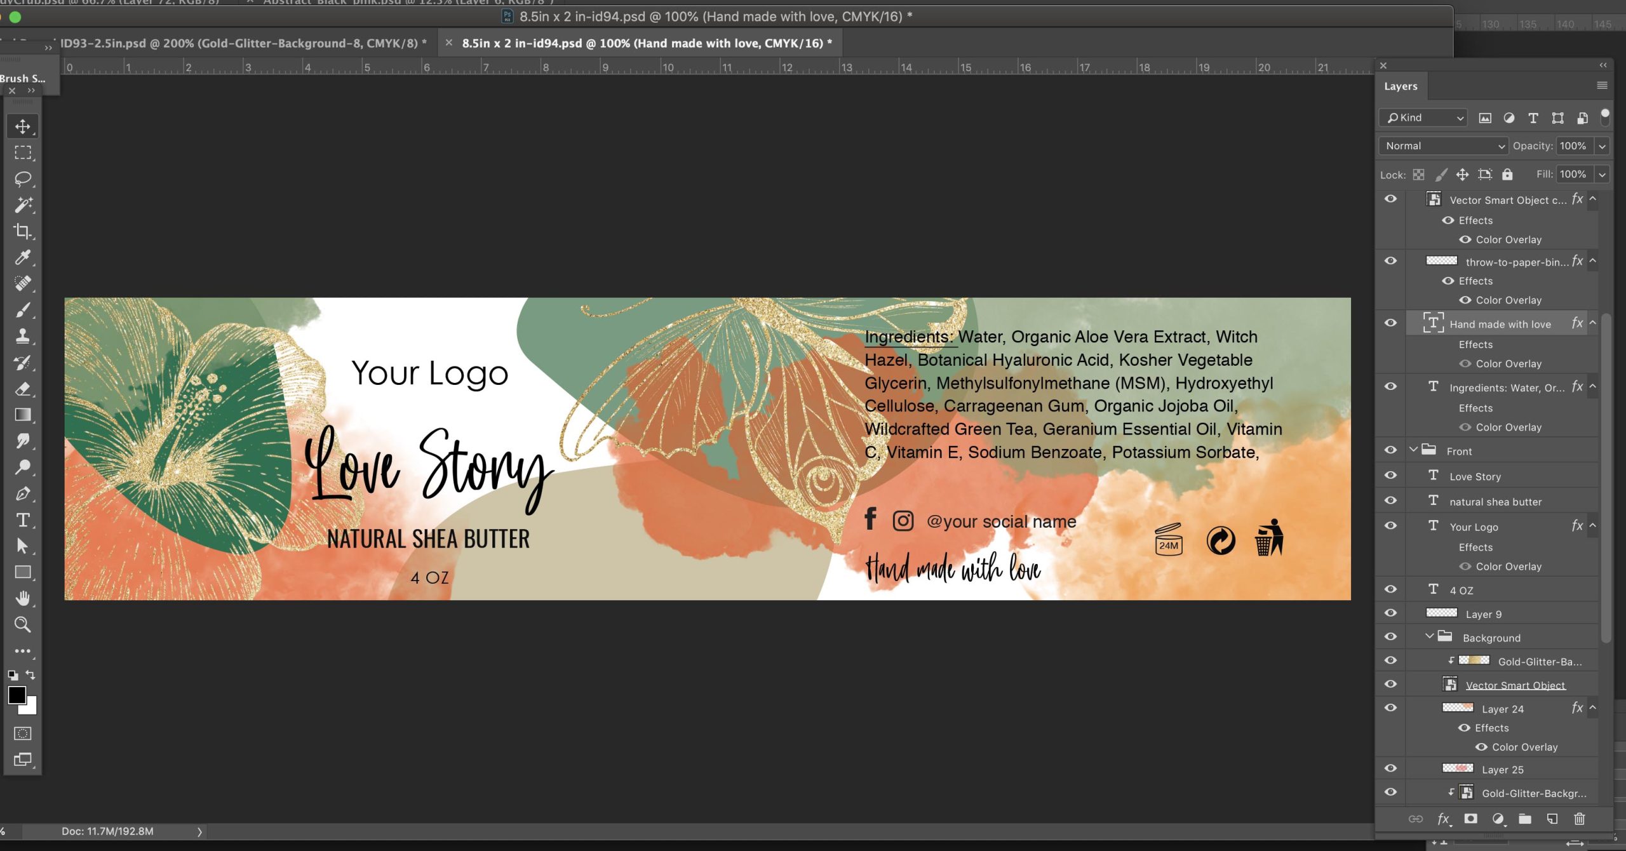Select the History Brush tool
The image size is (1626, 851).
(23, 362)
